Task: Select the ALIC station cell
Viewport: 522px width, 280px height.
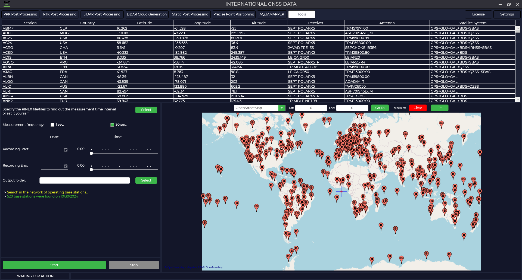Action: point(30,87)
